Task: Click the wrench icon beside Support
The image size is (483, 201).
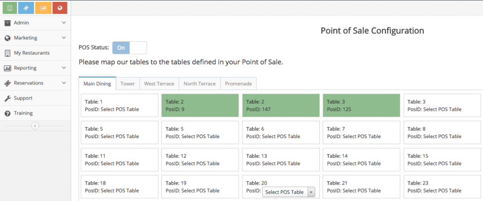Action: click(8, 98)
